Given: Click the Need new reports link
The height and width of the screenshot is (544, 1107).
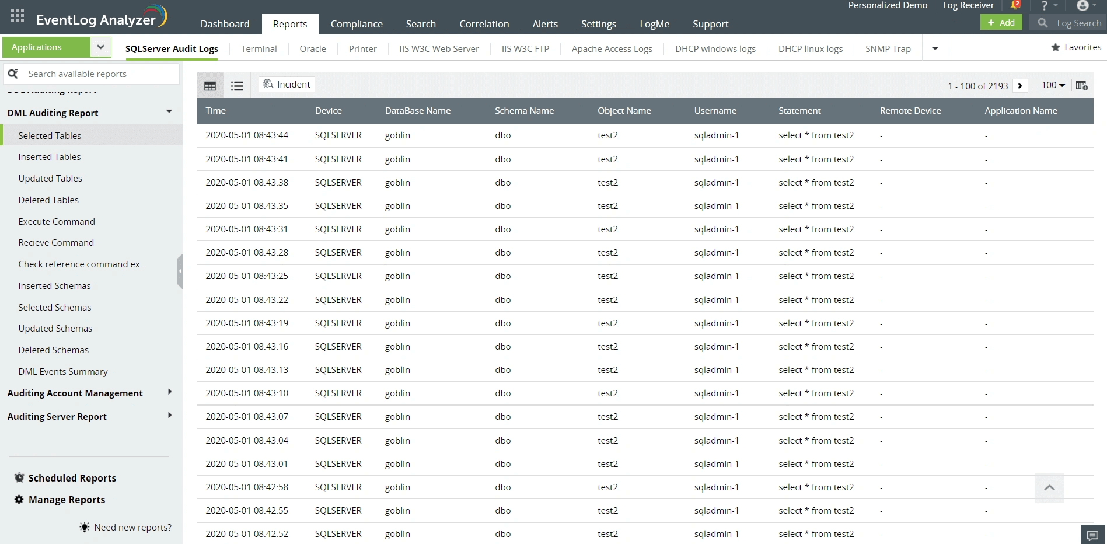Looking at the screenshot, I should 133,528.
